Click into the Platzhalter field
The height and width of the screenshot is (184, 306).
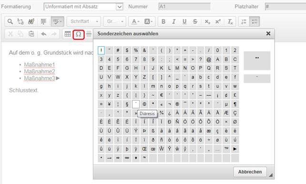pyautogui.click(x=286, y=7)
